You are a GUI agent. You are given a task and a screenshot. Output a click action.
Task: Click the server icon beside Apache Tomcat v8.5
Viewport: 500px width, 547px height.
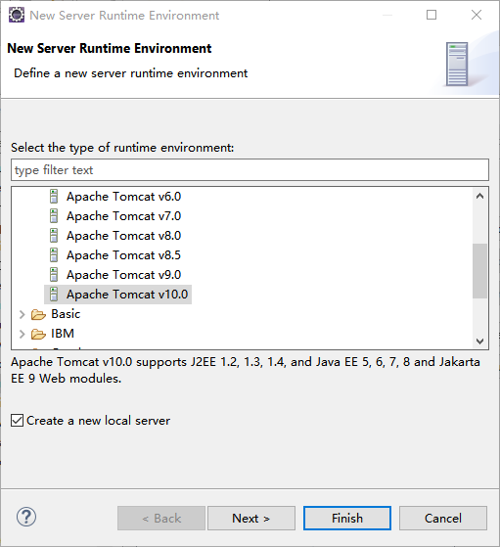pos(54,255)
